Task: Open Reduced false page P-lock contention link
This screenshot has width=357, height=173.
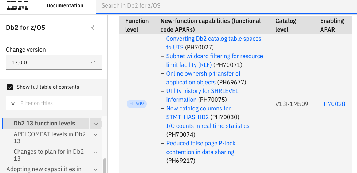Action: [x=201, y=148]
